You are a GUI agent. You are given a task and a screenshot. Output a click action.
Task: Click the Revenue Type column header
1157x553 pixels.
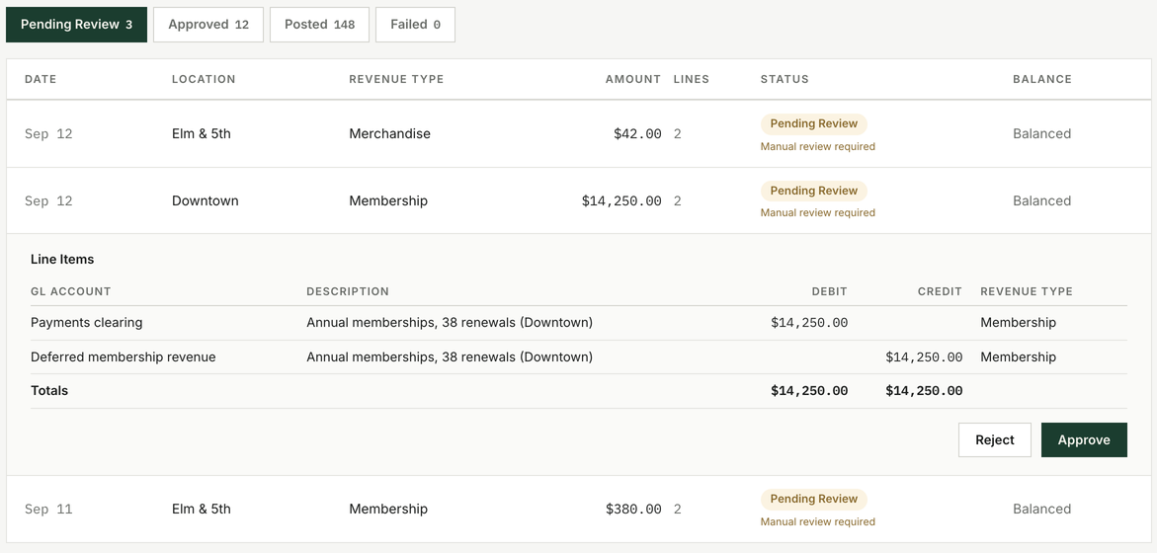point(396,79)
